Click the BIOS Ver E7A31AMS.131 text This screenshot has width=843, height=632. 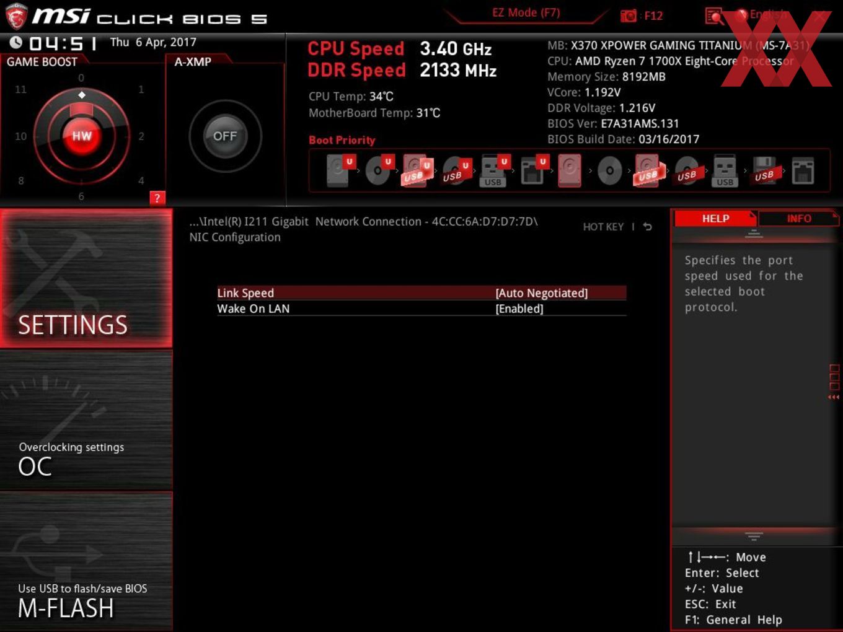(613, 124)
